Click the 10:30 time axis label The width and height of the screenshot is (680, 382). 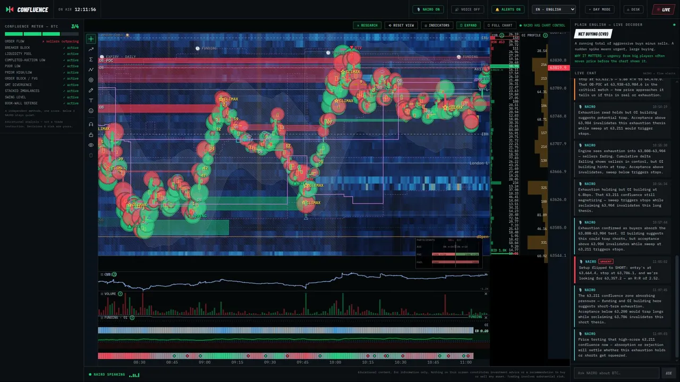(400, 362)
